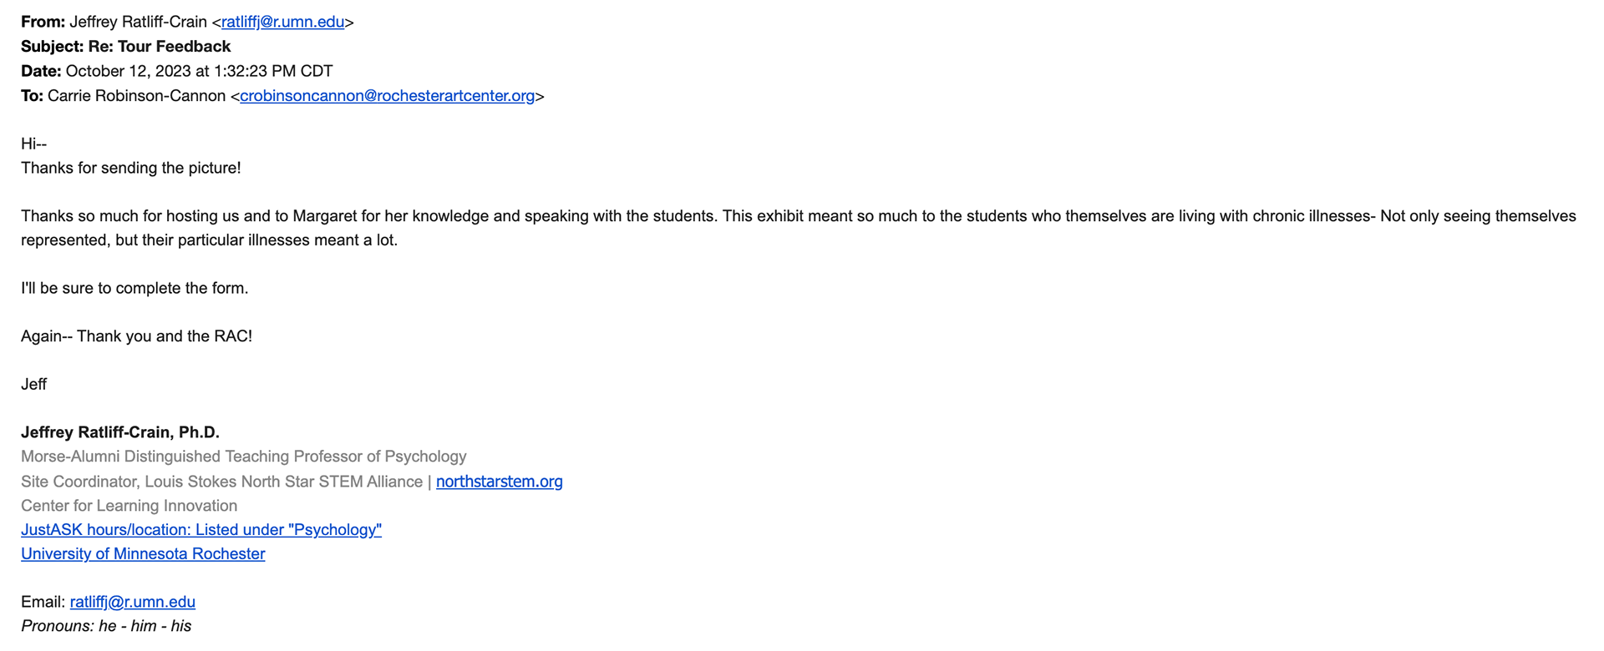Viewport: 1604px width, 651px height.
Task: Open the crobinsoncannon@rochesterartcenter.org recipient link
Action: click(x=387, y=96)
